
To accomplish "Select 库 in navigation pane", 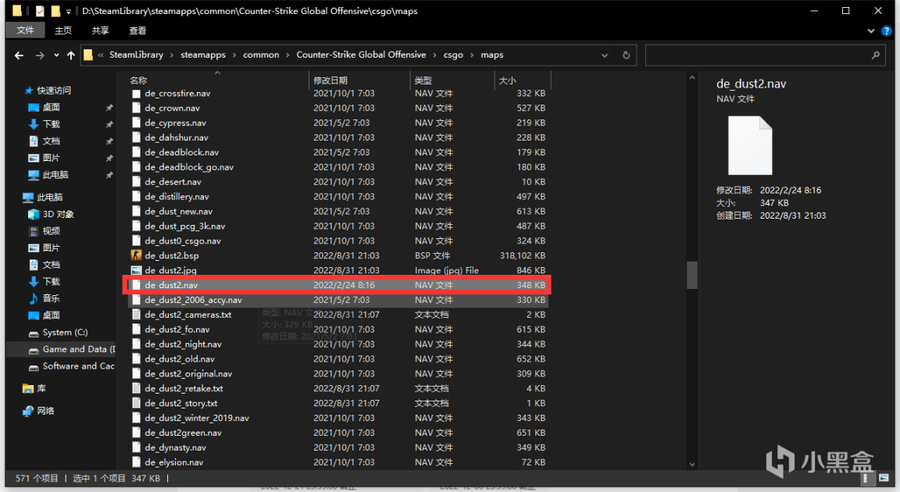I will point(41,388).
